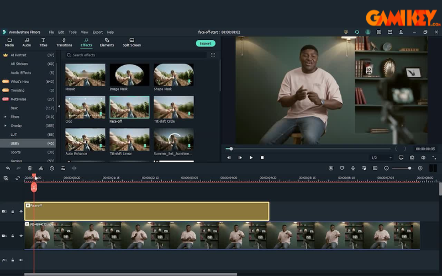Click Delete trash icon in timeline toolbar
Screen dimensions: 442x276
(30, 168)
